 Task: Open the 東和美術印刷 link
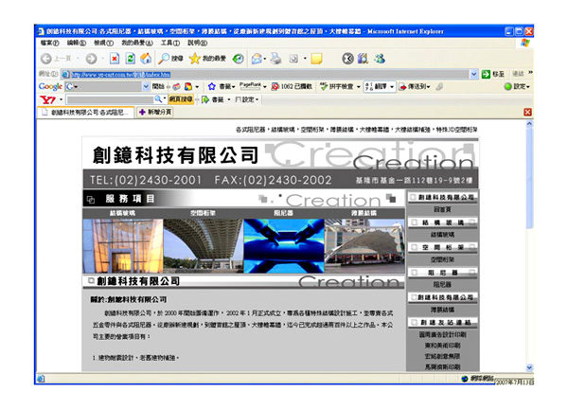pos(443,346)
